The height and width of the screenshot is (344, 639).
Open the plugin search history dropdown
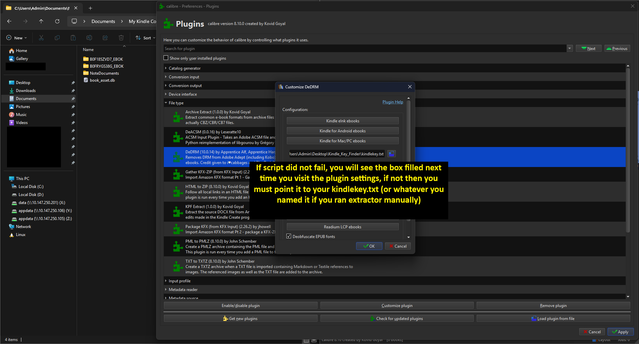pos(569,49)
